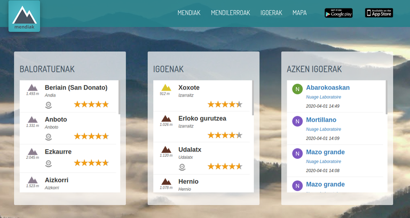
Task: Open the MENDILERROAK menu item
Action: 231,13
